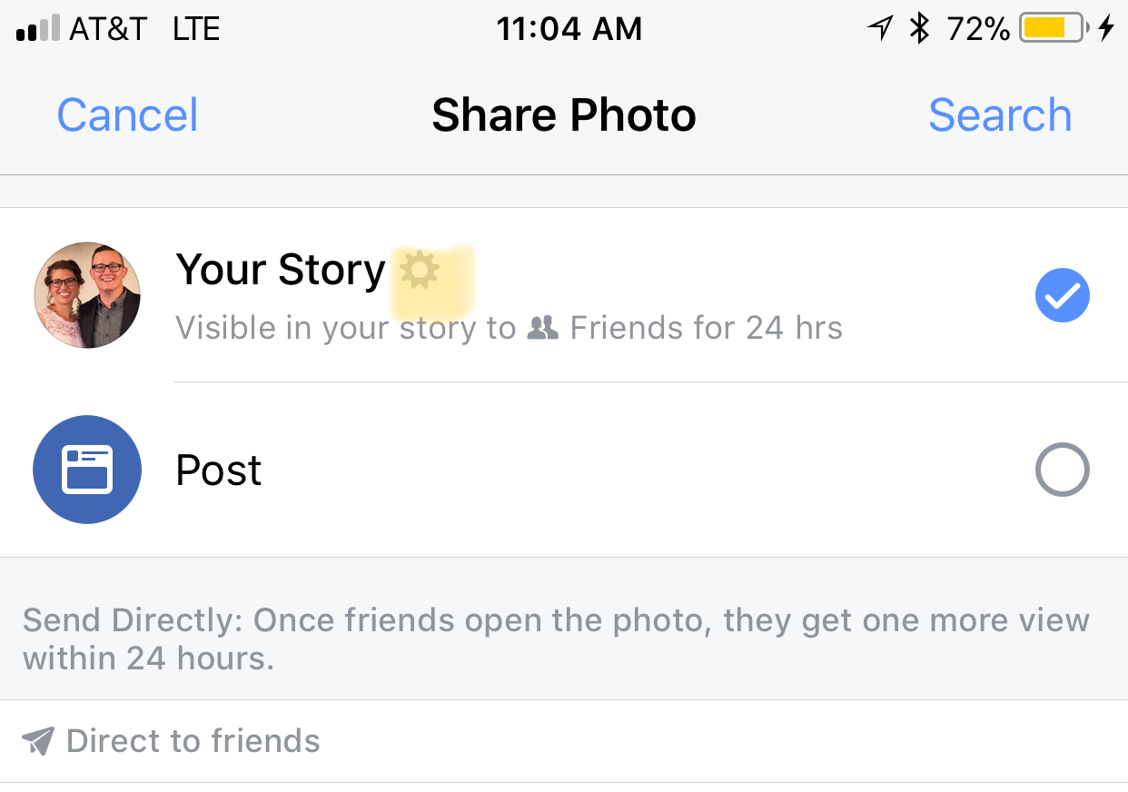Cancel sharing the photo
1128x792 pixels.
coord(127,115)
